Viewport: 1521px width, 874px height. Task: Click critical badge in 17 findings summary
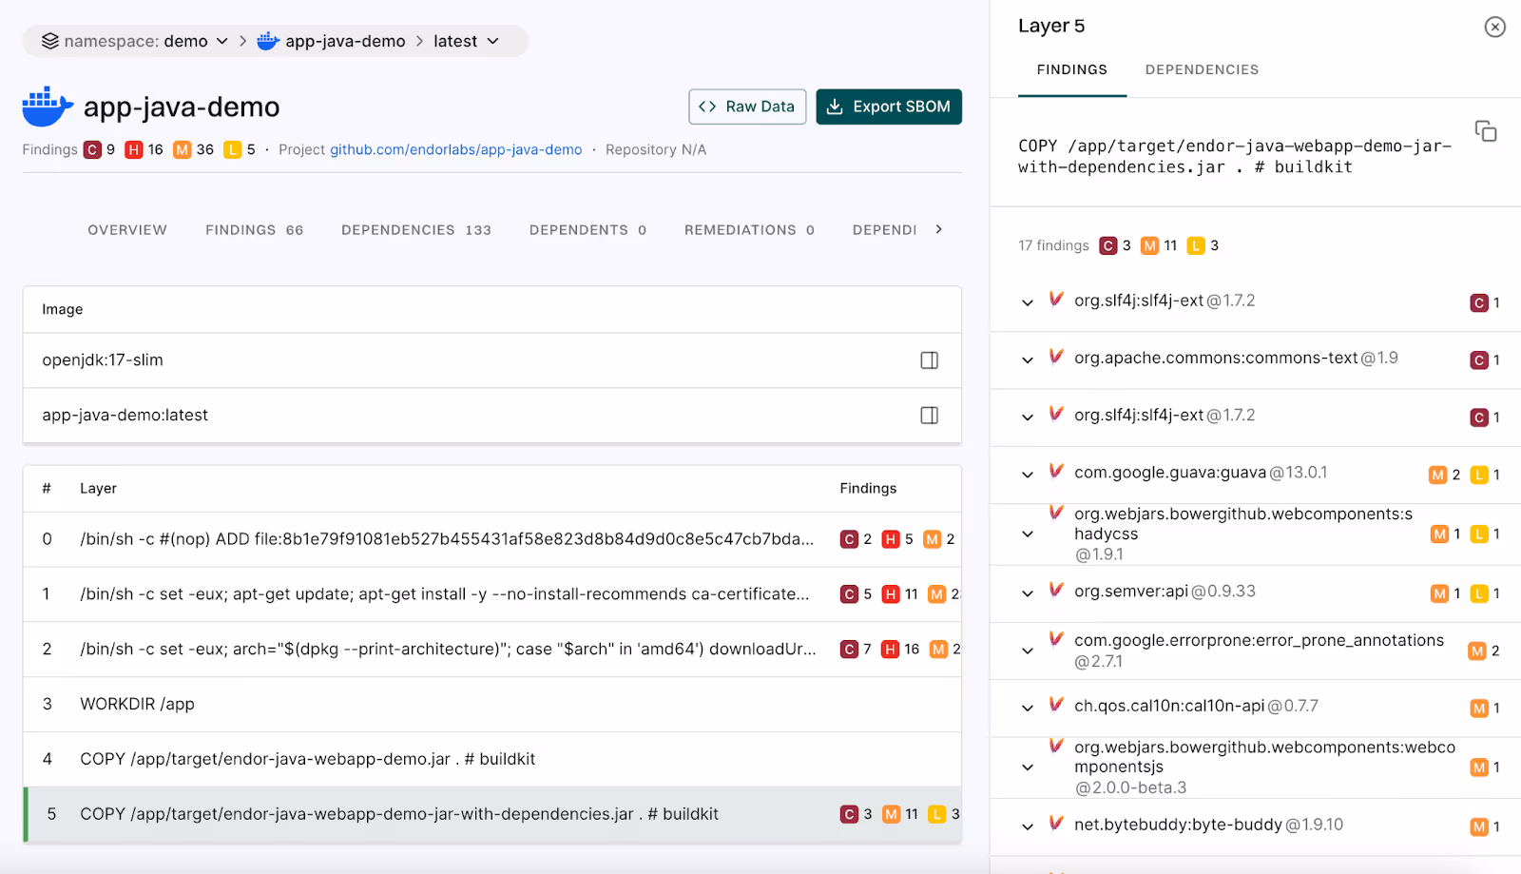pyautogui.click(x=1107, y=245)
